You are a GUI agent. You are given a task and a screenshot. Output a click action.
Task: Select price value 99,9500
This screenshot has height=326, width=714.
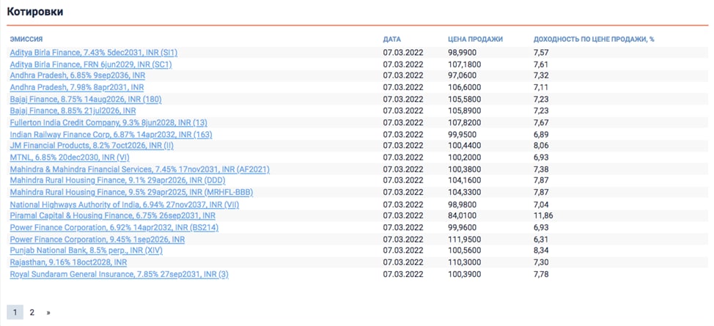click(x=462, y=134)
